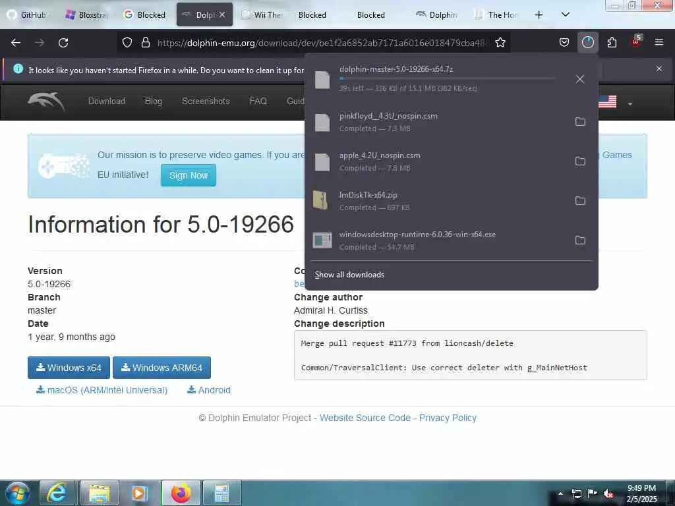Go back using the browser back arrow
This screenshot has height=506, width=675.
[x=16, y=43]
